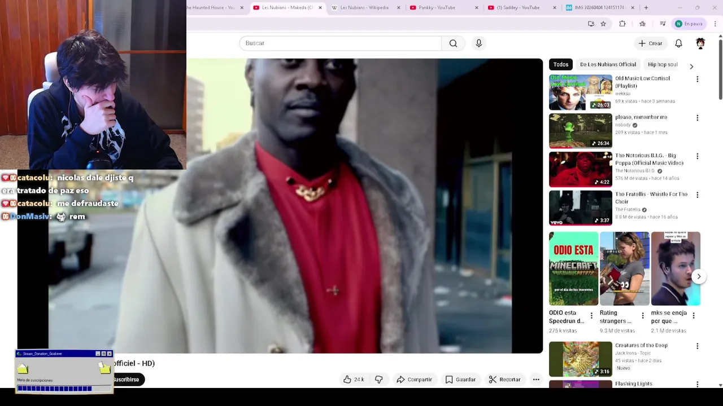Open Big Poppa music video thumbnail
Screen dimensions: 723x406
click(x=580, y=169)
